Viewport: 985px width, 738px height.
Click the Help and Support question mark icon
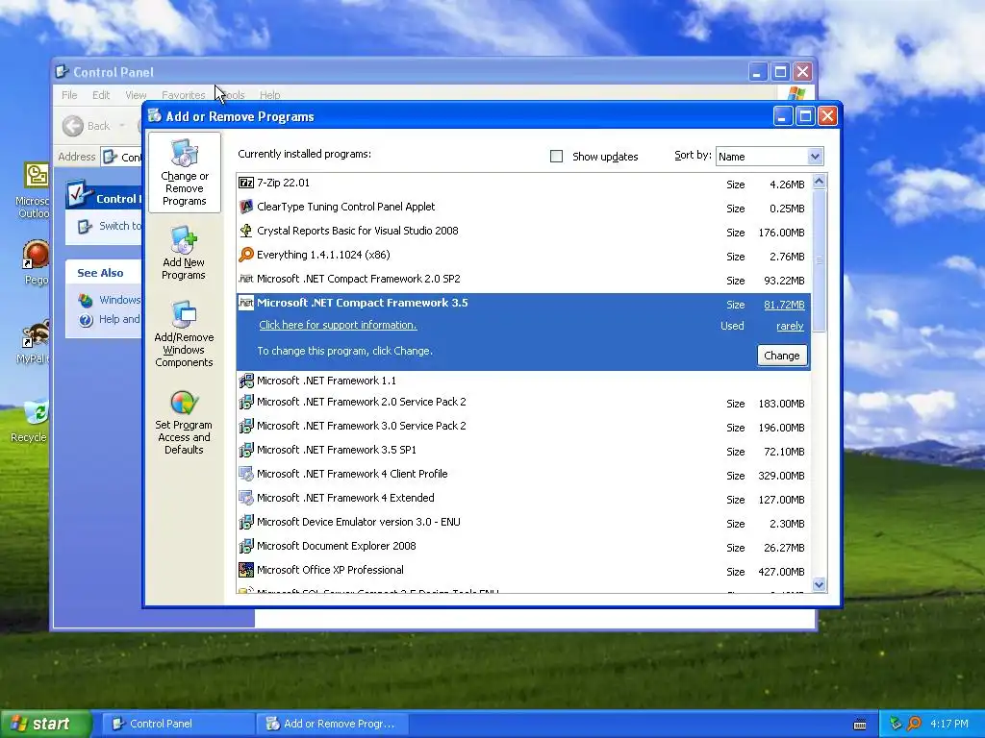click(86, 320)
